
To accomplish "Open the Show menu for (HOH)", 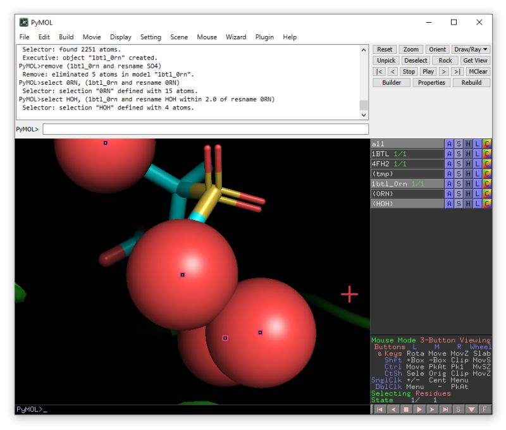I will tap(458, 204).
